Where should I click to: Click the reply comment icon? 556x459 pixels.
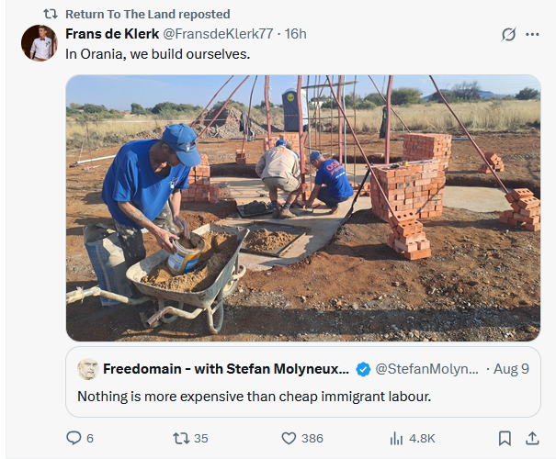coord(74,438)
